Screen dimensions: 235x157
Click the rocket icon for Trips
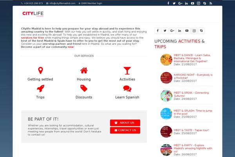pyautogui.click(x=40, y=88)
